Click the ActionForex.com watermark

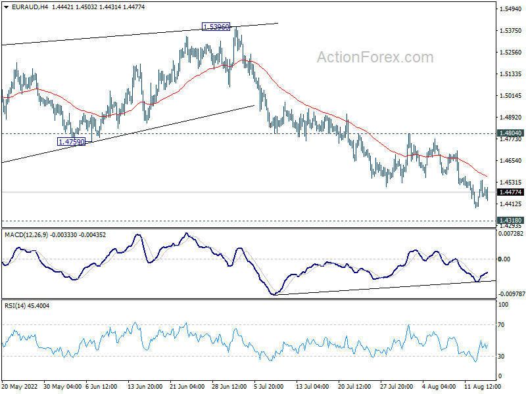coord(375,57)
